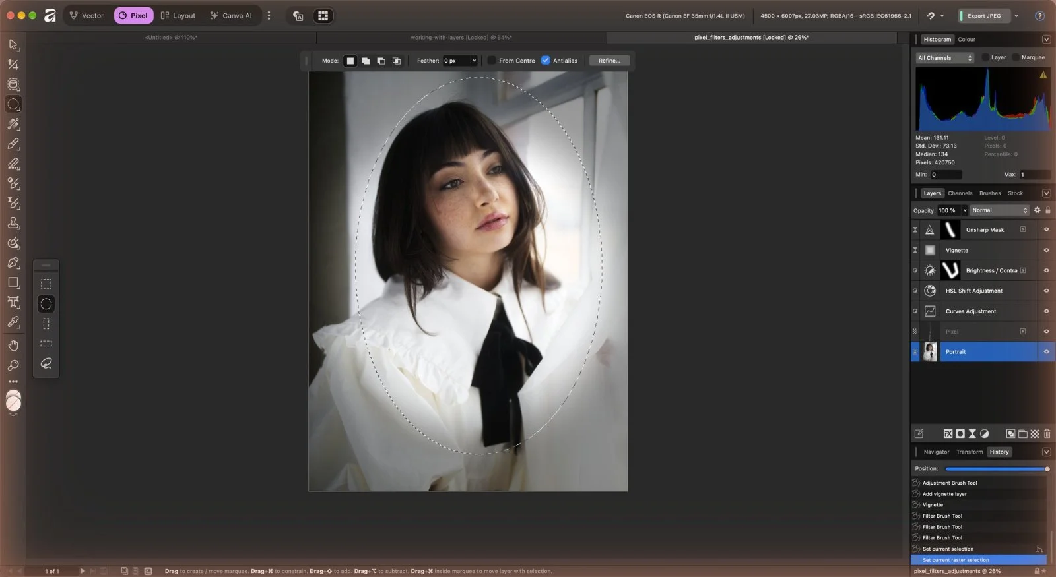Screen dimensions: 1056x577
Task: Click the Export JPEG button
Action: point(983,16)
